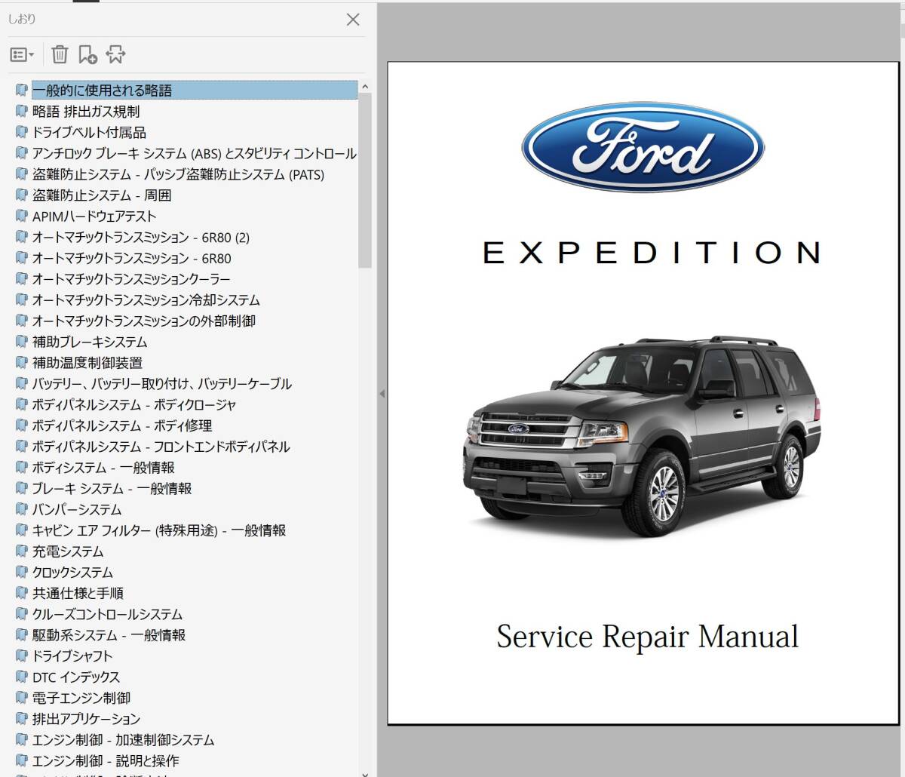This screenshot has width=905, height=777.
Task: Open the bookmark options dropdown menu
Action: click(x=22, y=54)
